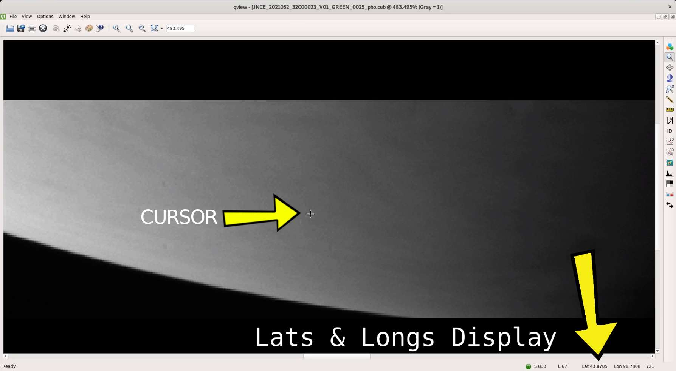Zoom out of the image
The height and width of the screenshot is (371, 676).
(129, 28)
